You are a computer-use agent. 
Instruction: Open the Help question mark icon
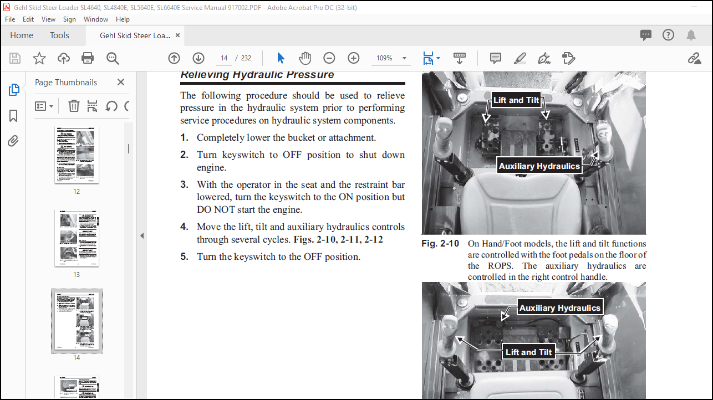coord(669,35)
